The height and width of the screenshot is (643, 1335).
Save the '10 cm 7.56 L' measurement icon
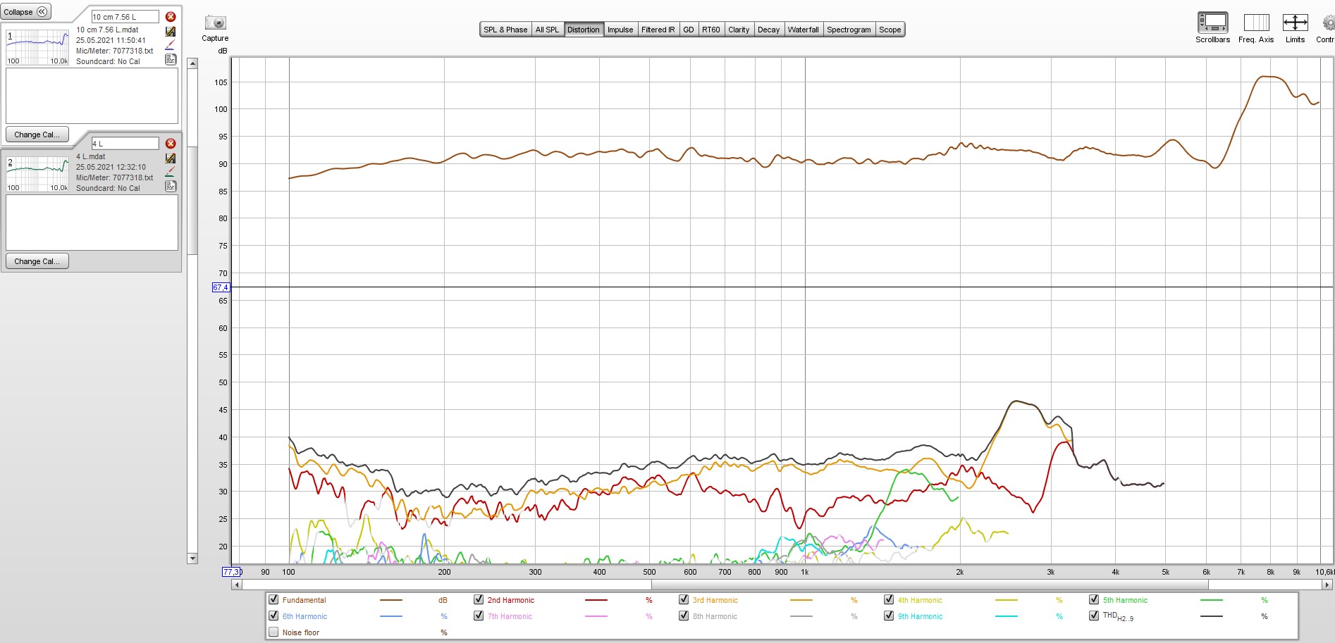tap(171, 32)
